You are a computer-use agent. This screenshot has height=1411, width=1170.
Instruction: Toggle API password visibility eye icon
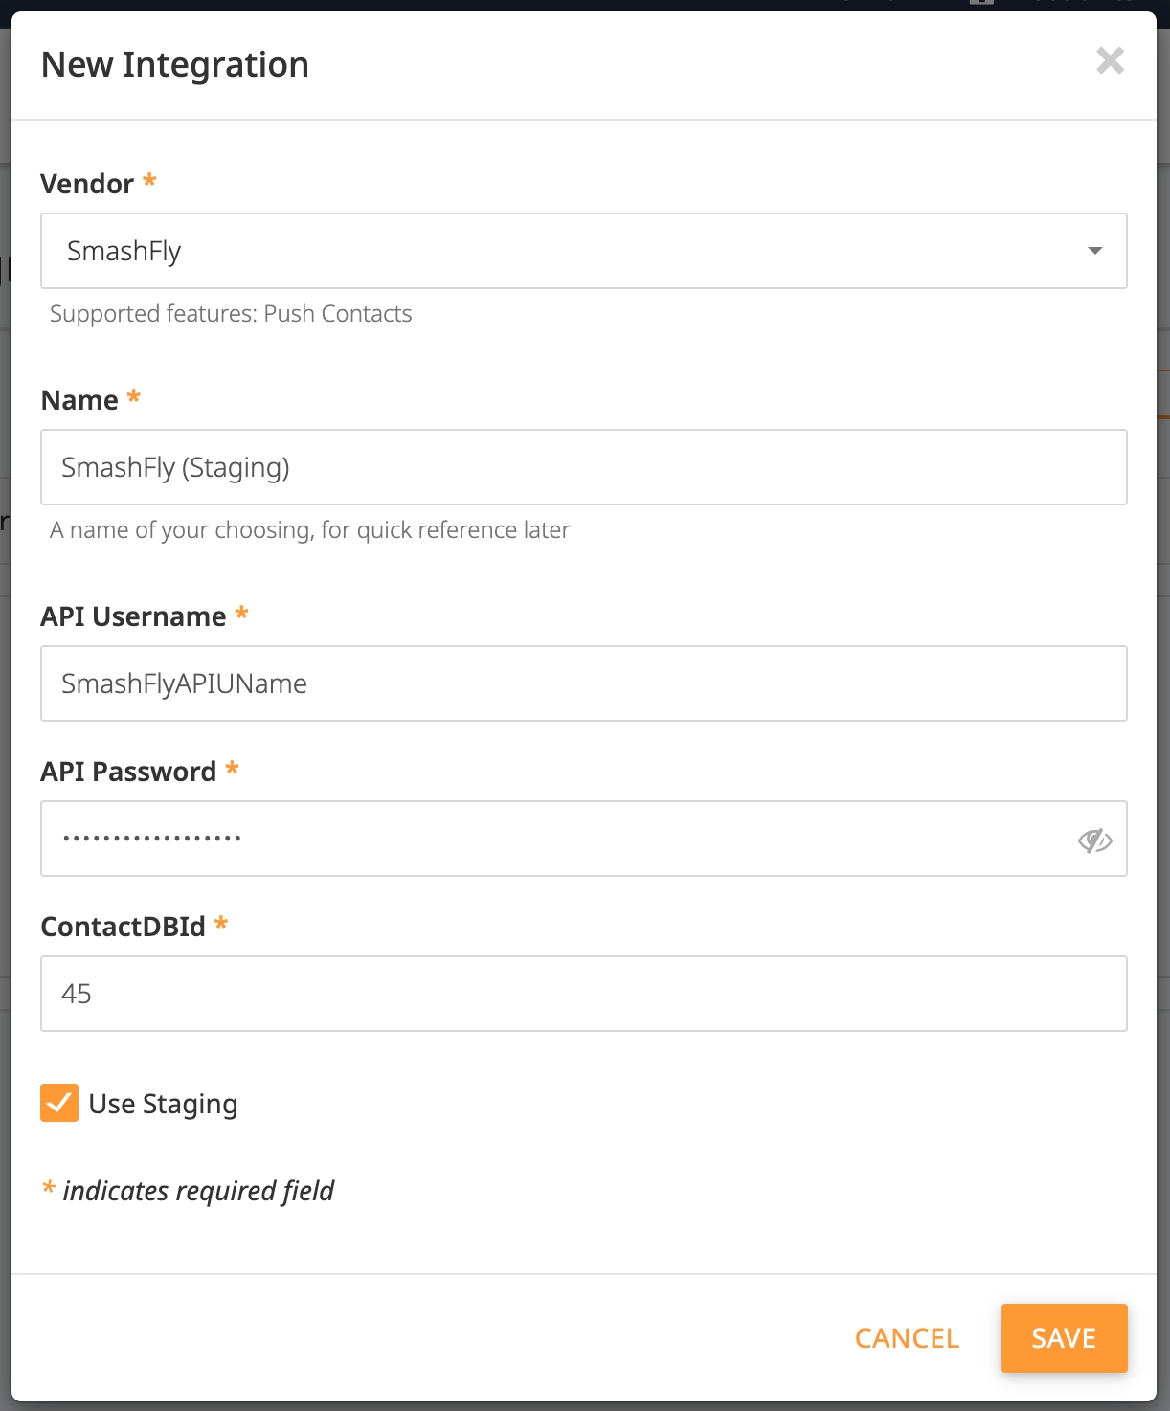tap(1094, 840)
